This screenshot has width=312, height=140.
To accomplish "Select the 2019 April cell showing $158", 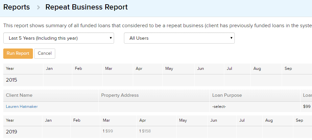I will (156, 132).
